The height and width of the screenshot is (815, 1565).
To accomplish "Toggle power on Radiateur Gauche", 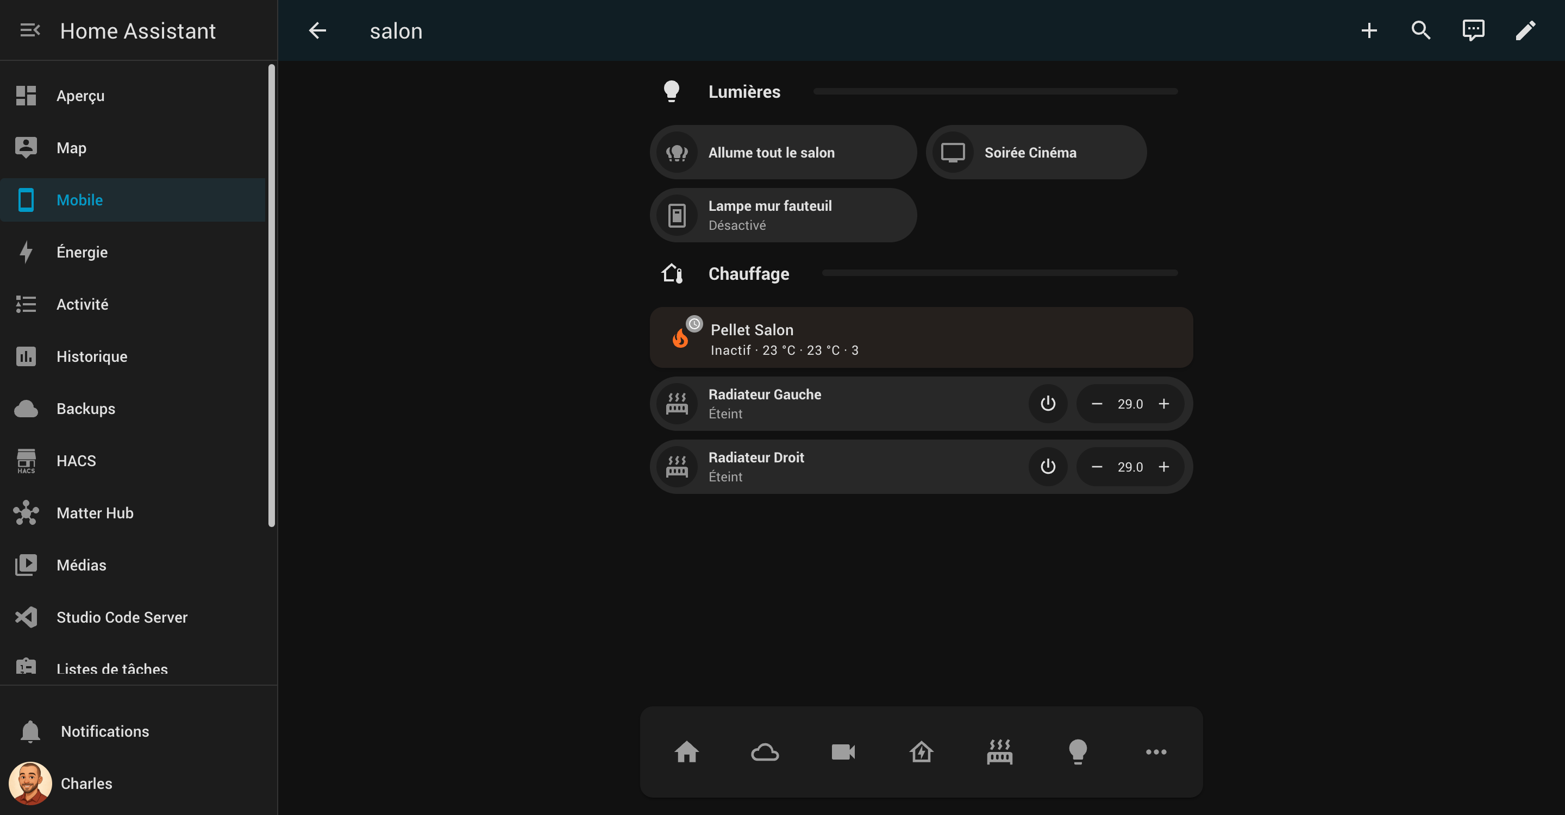I will pos(1047,404).
